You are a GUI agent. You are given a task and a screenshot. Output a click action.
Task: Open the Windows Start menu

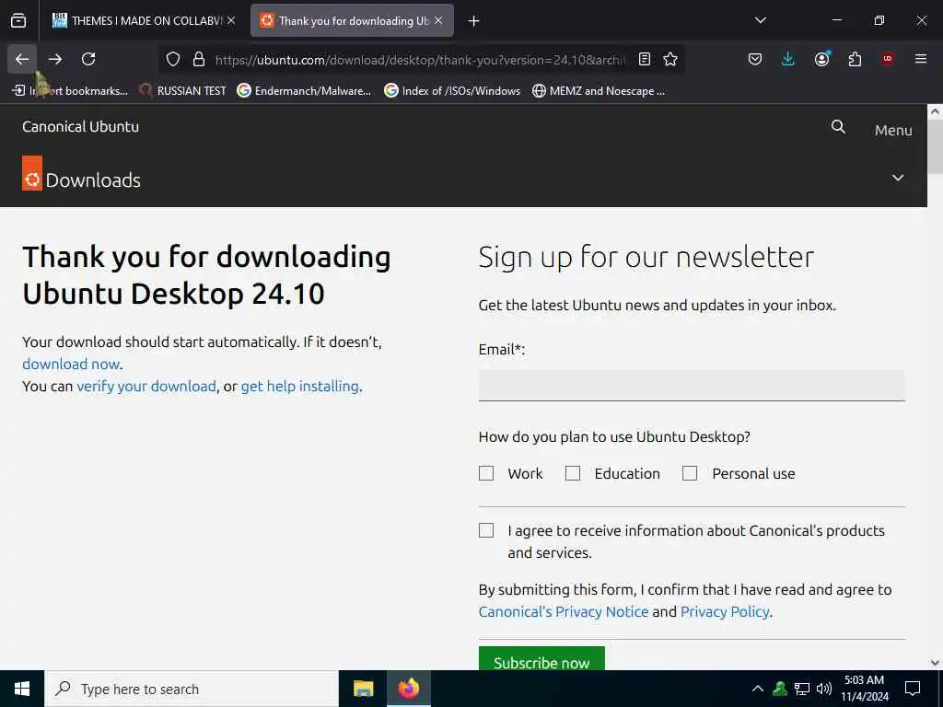[x=22, y=689]
